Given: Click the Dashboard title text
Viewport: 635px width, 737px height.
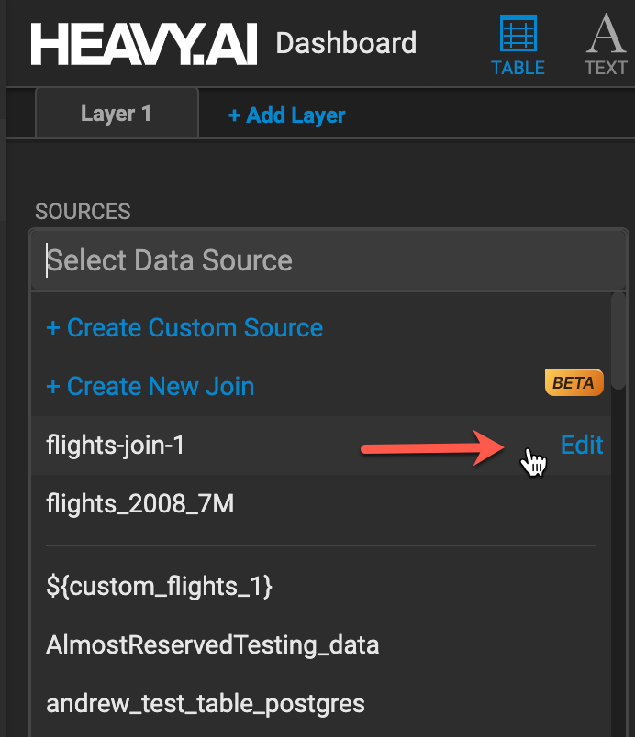Looking at the screenshot, I should click(346, 43).
